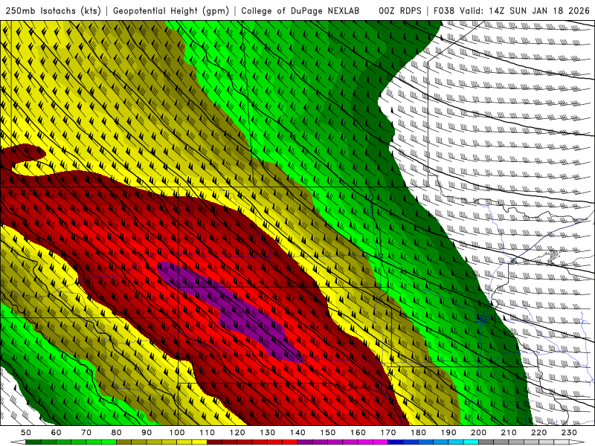Image resolution: width=595 pixels, height=446 pixels.
Task: Click 'Valid: 14Z SUN JAN 18 2026' text
Action: coord(525,11)
